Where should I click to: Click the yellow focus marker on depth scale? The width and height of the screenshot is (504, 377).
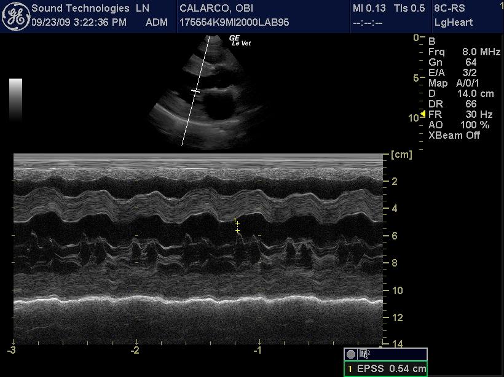pos(422,114)
